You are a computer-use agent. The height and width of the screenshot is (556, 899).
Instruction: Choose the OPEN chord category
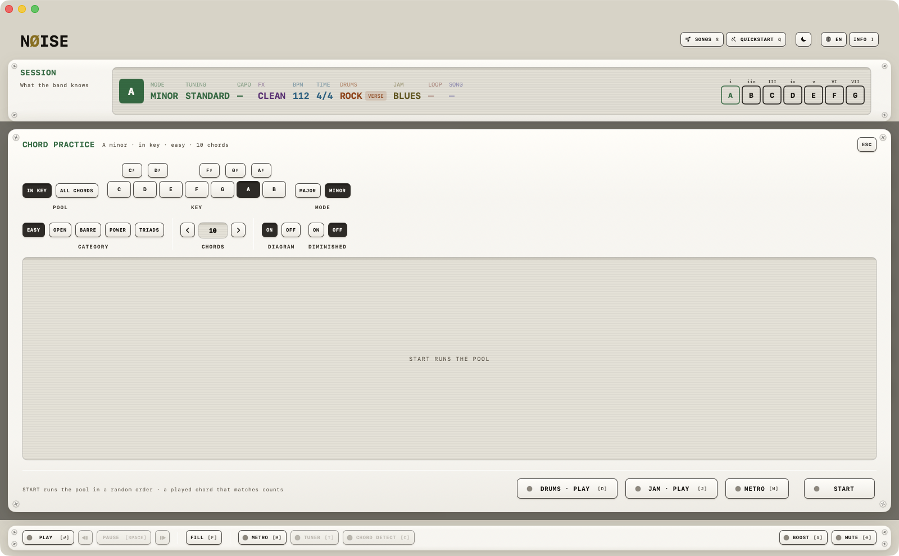tap(60, 230)
